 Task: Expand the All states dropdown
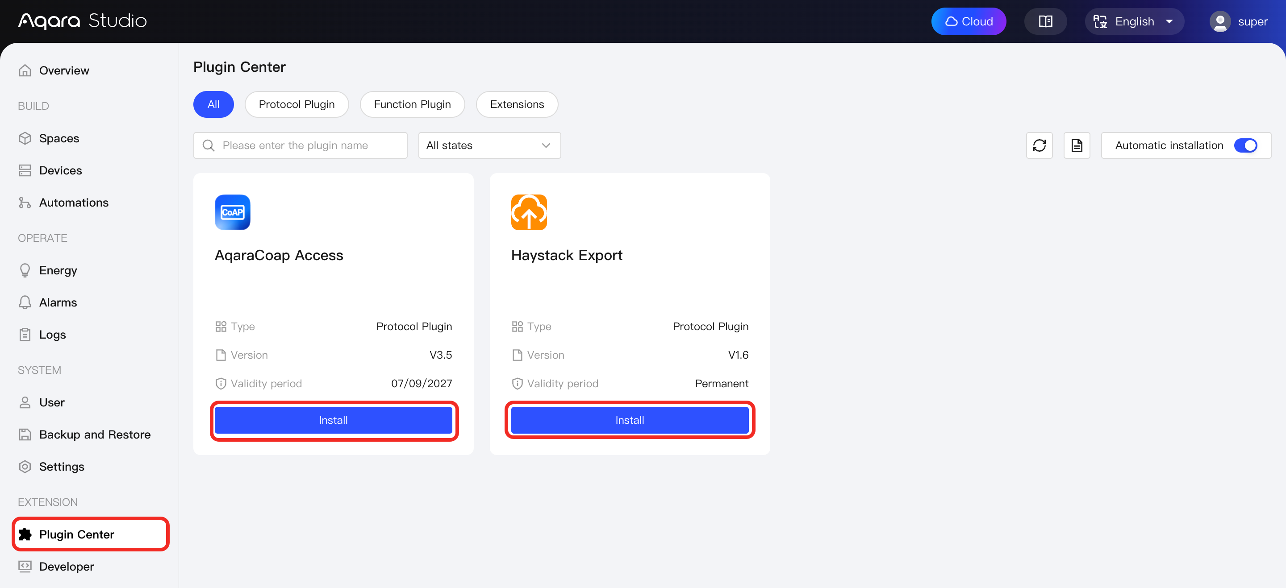click(x=489, y=145)
